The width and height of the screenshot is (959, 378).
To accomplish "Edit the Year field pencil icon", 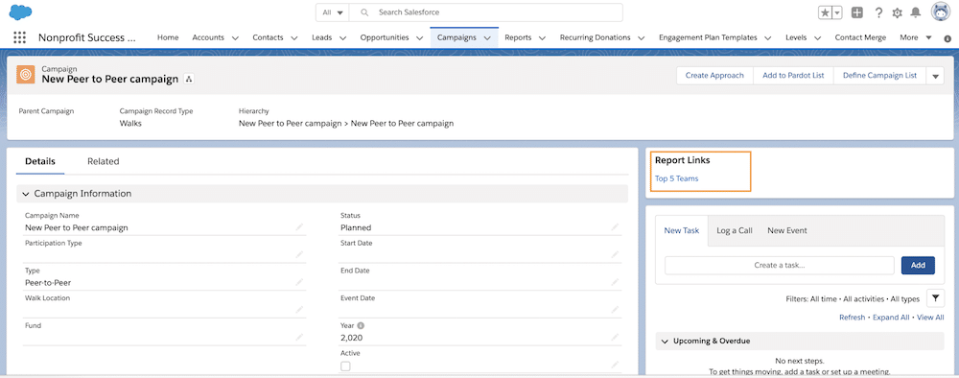I will coord(615,337).
